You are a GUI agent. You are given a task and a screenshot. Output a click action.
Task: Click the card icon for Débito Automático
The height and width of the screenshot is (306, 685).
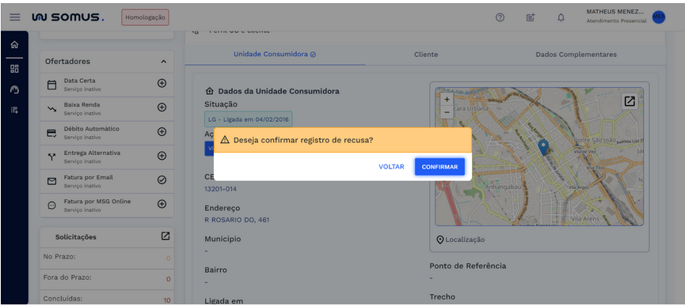(51, 134)
